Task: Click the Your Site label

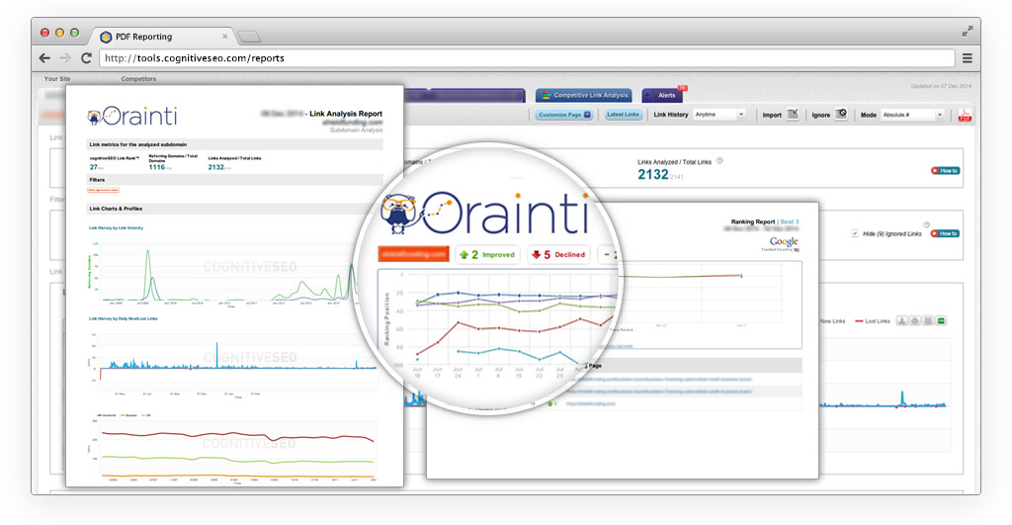Action: (56, 79)
